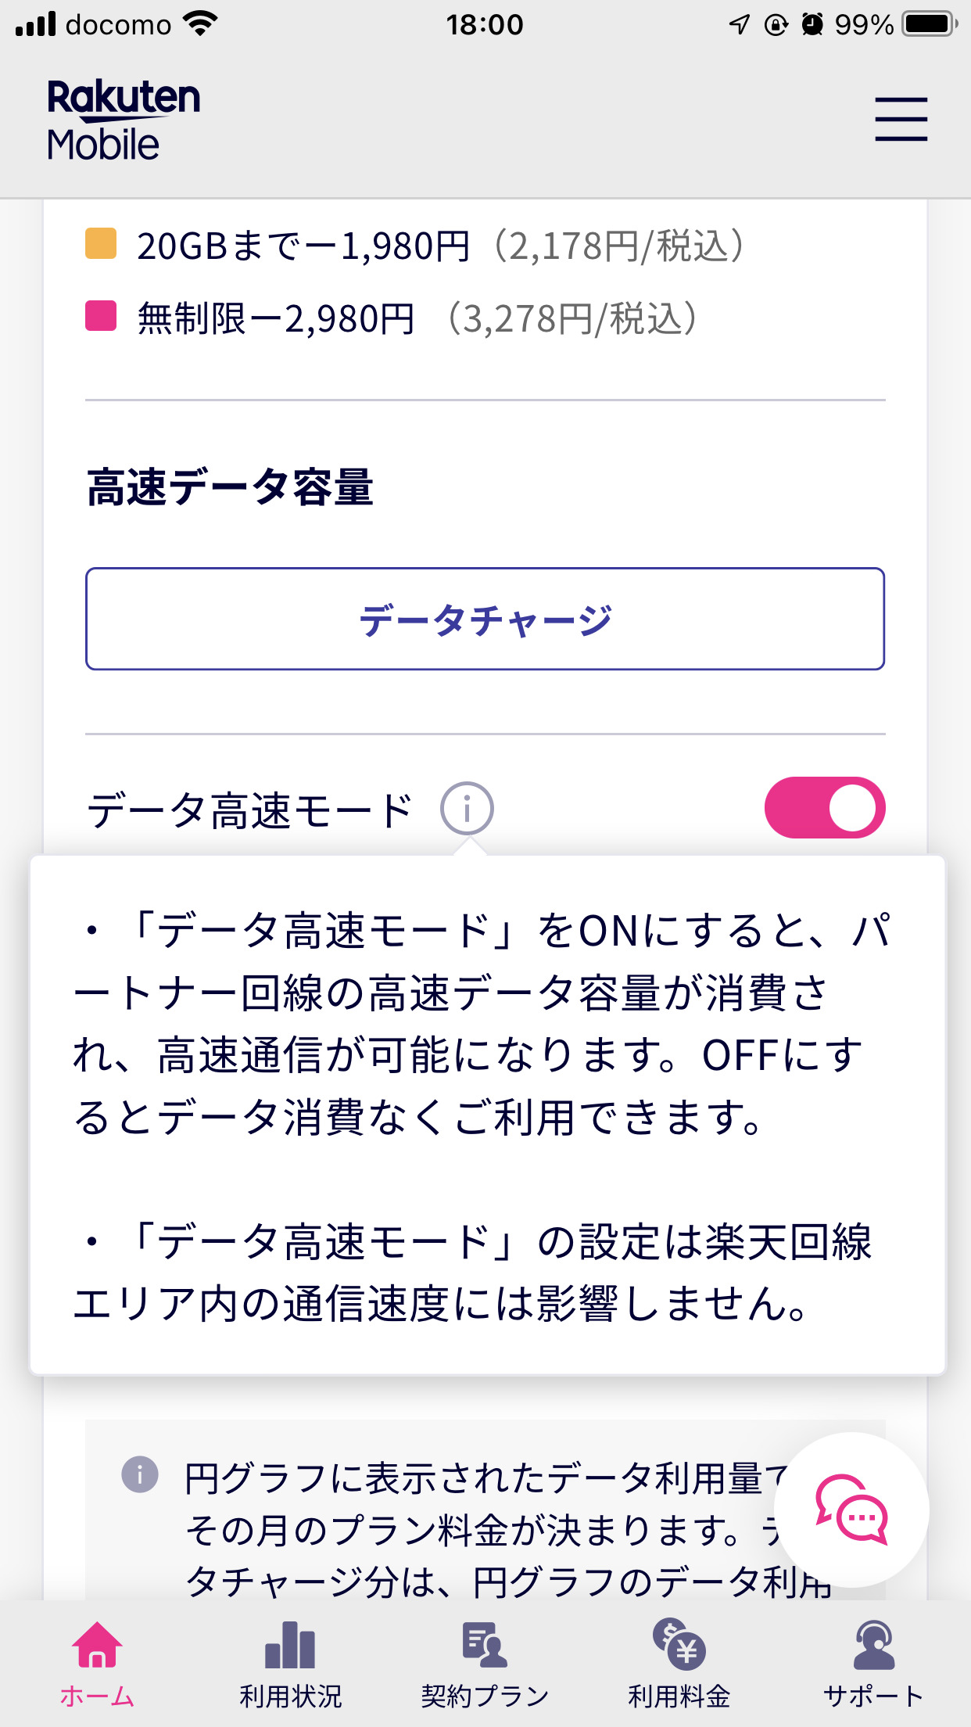Screen dimensions: 971x1727
Task: Tap the home icon in bottom bar
Action: coord(97,1644)
